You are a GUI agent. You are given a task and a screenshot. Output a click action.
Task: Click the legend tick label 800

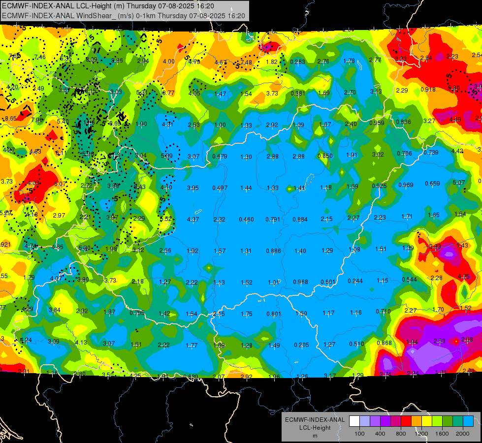coord(401,434)
